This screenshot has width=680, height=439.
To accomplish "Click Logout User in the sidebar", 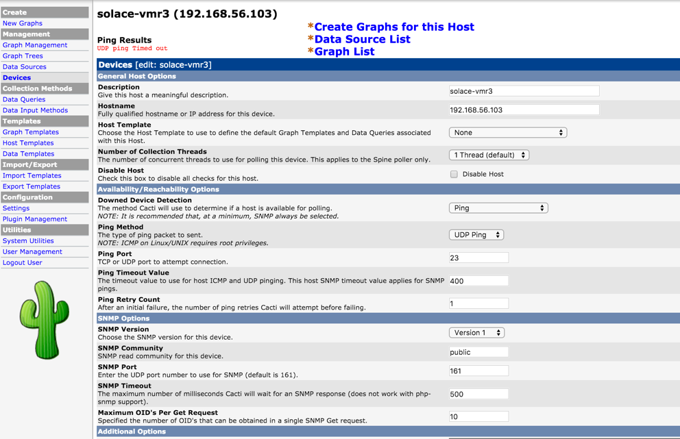I will (23, 262).
